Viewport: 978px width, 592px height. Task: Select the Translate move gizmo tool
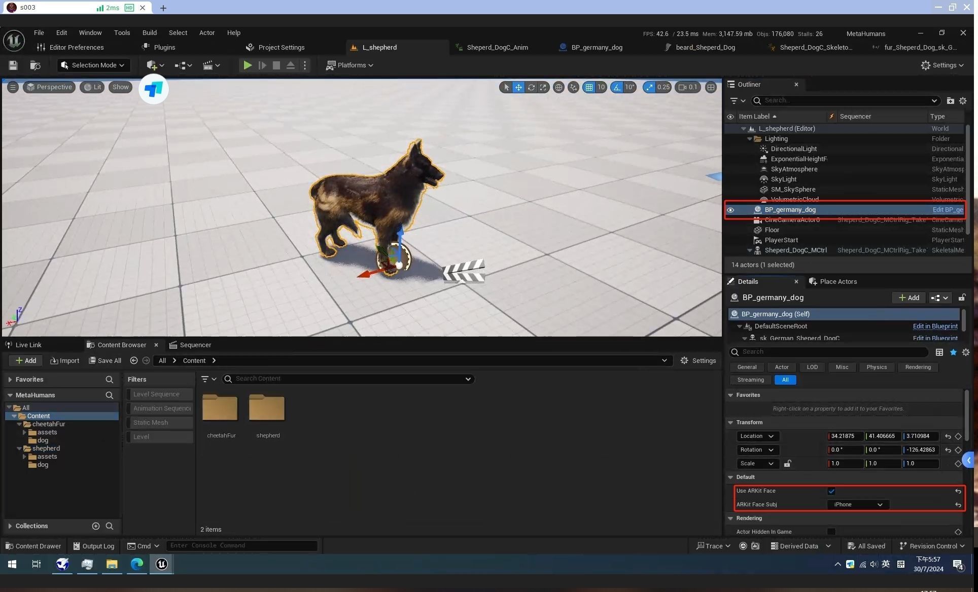[518, 87]
